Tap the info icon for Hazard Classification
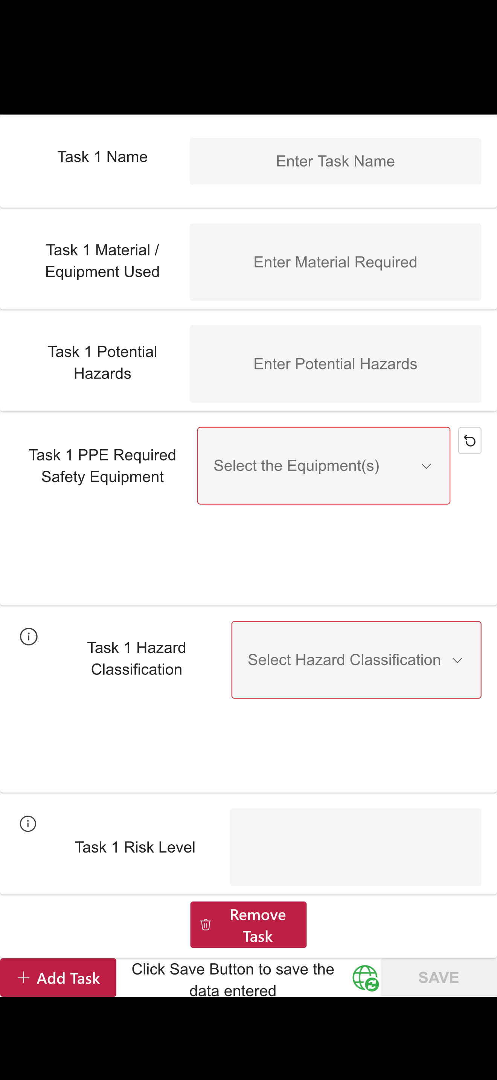Screen dimensions: 497x1080 click(x=29, y=636)
